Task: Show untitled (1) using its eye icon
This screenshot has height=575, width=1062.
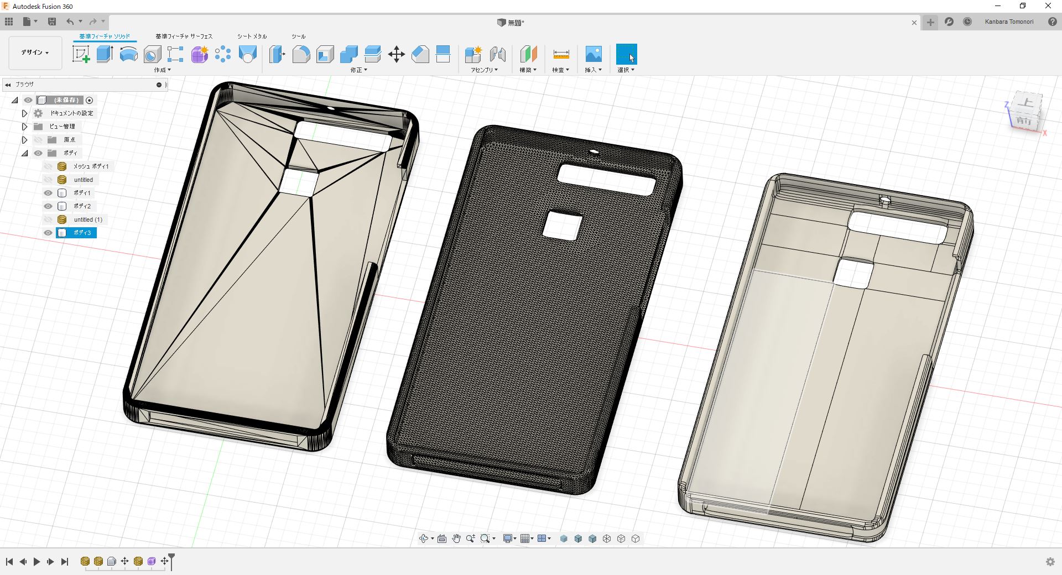Action: click(48, 219)
